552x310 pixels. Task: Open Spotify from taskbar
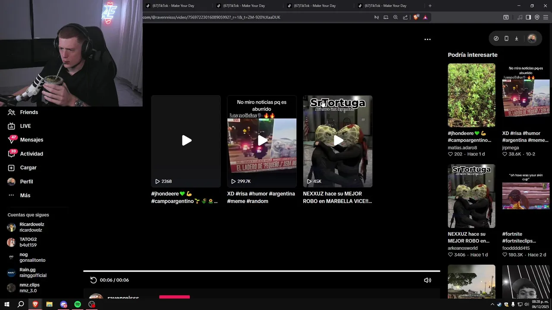tap(78, 304)
